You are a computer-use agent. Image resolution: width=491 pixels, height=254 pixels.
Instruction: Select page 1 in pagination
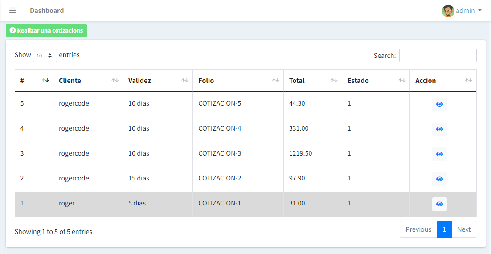(x=444, y=229)
